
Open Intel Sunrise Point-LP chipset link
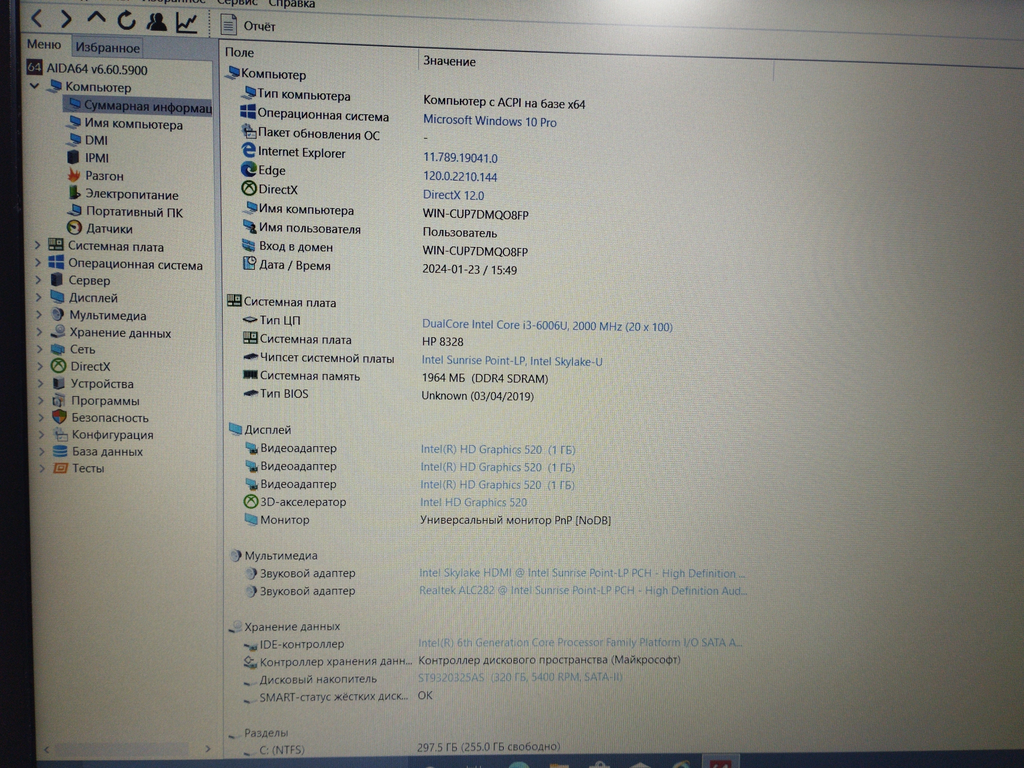[512, 361]
